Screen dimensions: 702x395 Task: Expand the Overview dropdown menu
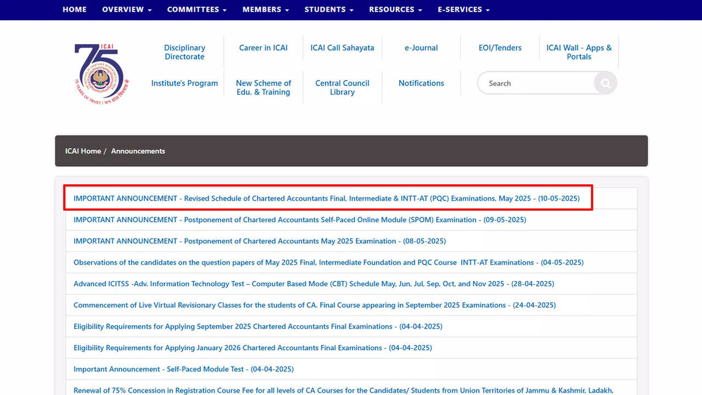(127, 10)
